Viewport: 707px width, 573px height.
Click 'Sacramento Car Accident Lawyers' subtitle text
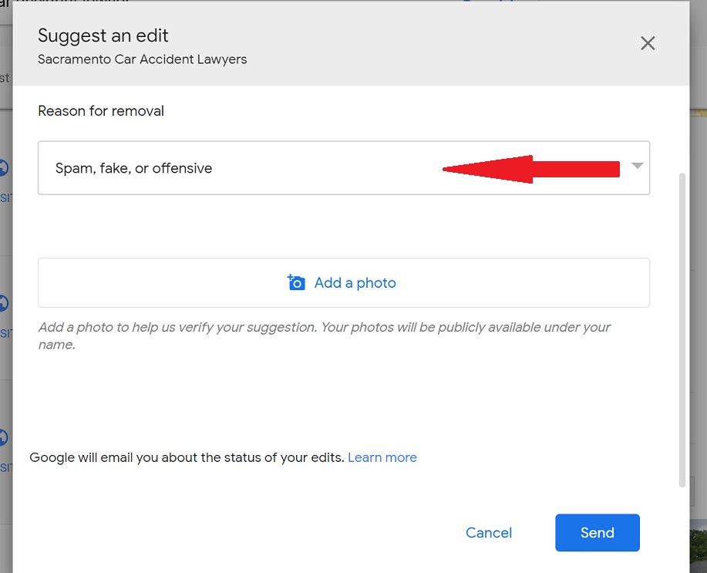pyautogui.click(x=142, y=59)
